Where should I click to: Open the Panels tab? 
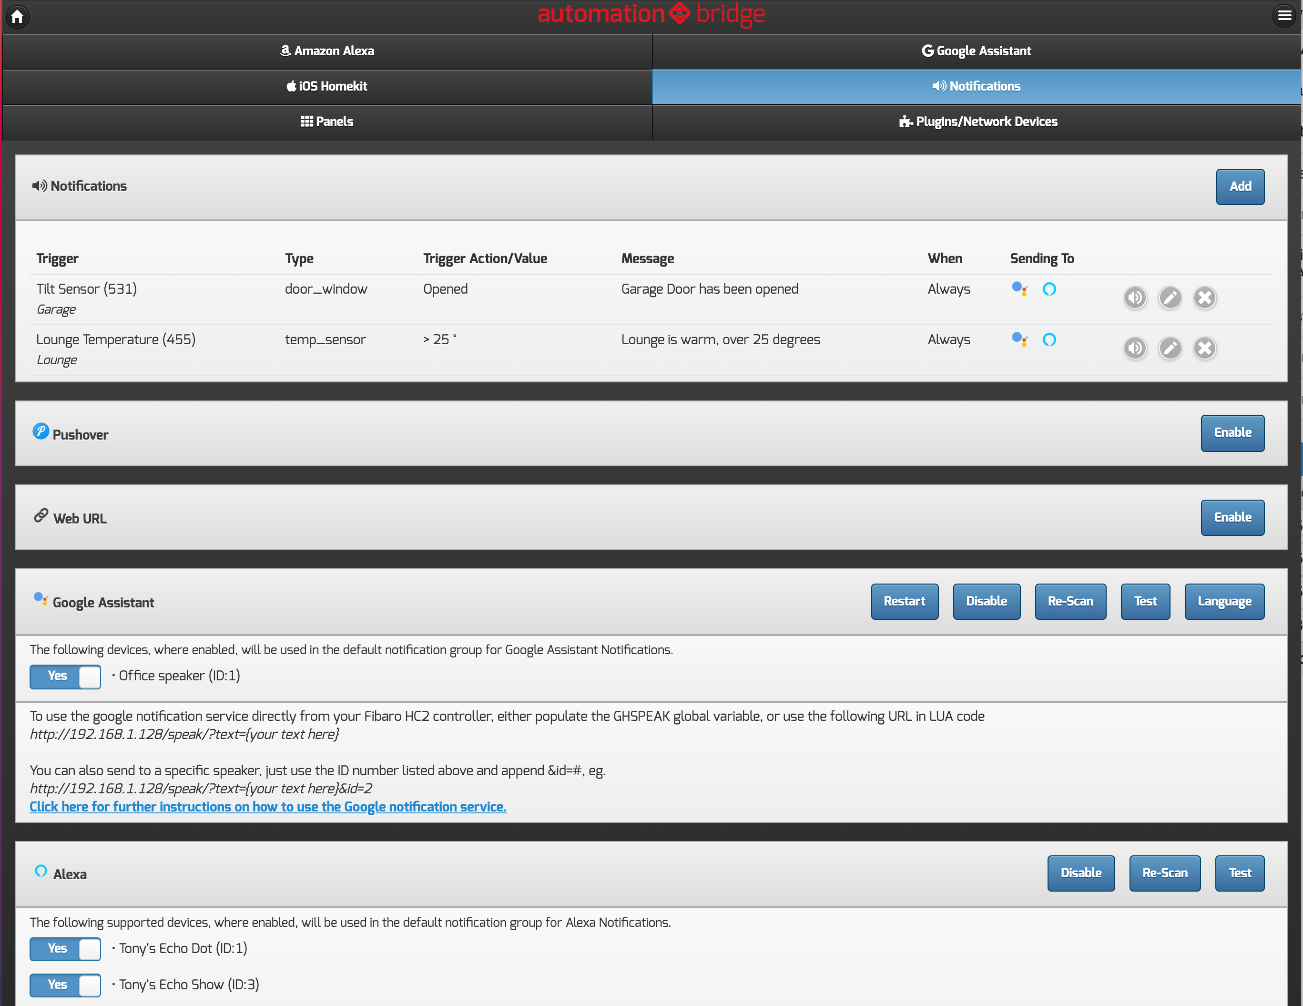click(327, 122)
